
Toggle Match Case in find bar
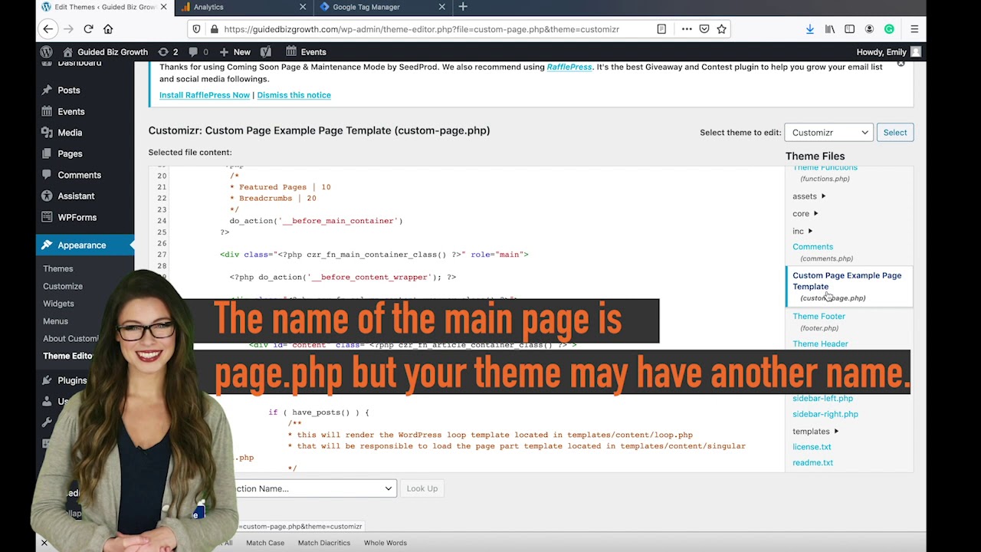[x=265, y=543]
